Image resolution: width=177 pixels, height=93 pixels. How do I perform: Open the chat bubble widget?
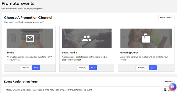pyautogui.click(x=173, y=87)
